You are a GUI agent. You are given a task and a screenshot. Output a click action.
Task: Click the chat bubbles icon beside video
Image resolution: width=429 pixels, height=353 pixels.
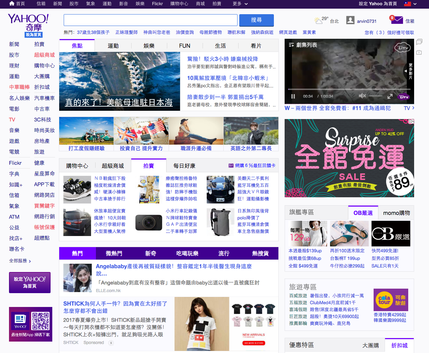(x=419, y=42)
